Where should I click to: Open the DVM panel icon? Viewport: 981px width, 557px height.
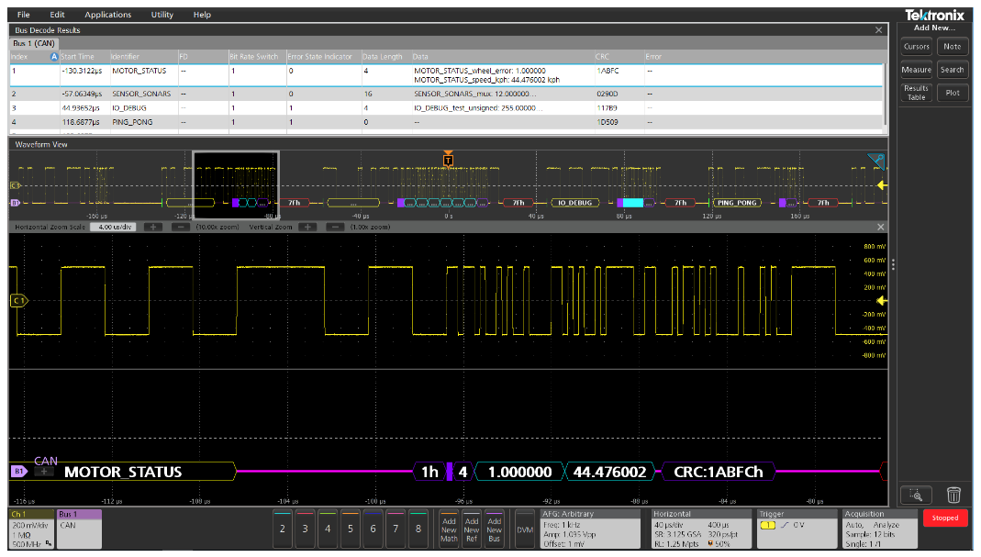pos(525,528)
